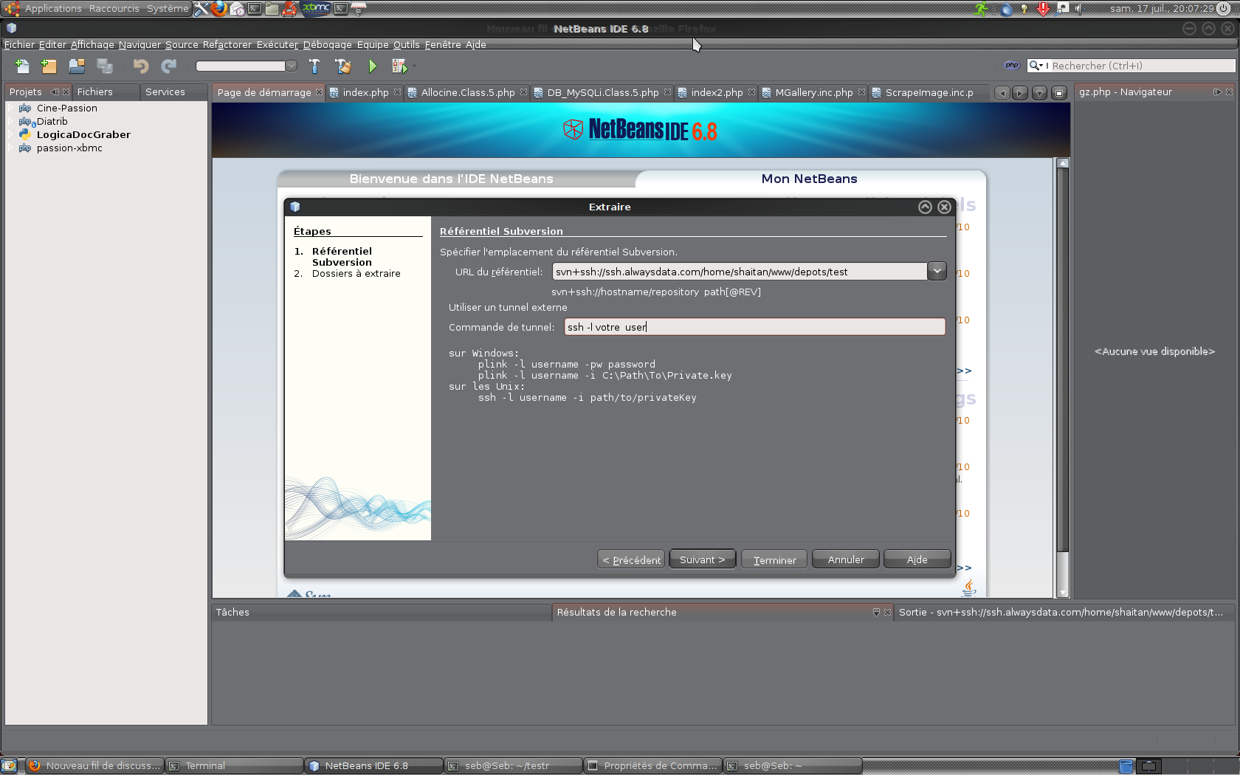
Task: Click the New File toolbar icon
Action: click(22, 66)
